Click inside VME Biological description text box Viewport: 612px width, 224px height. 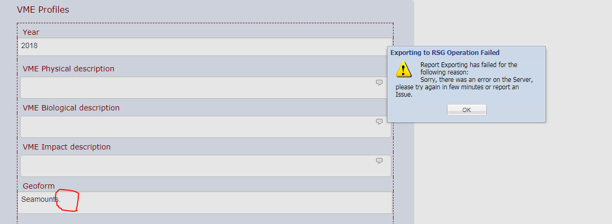(205, 127)
